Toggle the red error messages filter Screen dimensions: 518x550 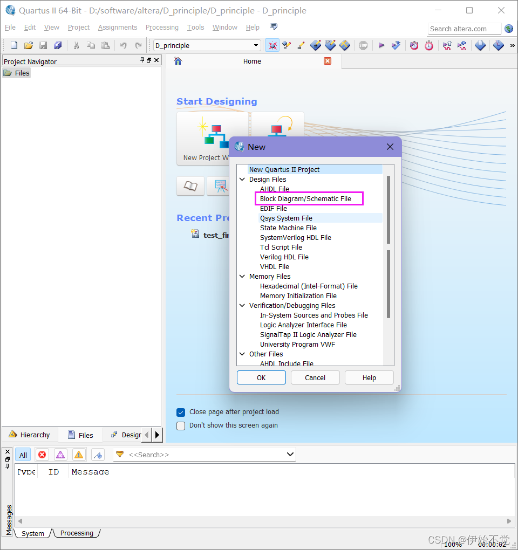pos(42,455)
